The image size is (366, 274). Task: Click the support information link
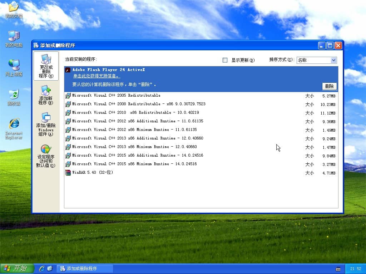tap(97, 76)
